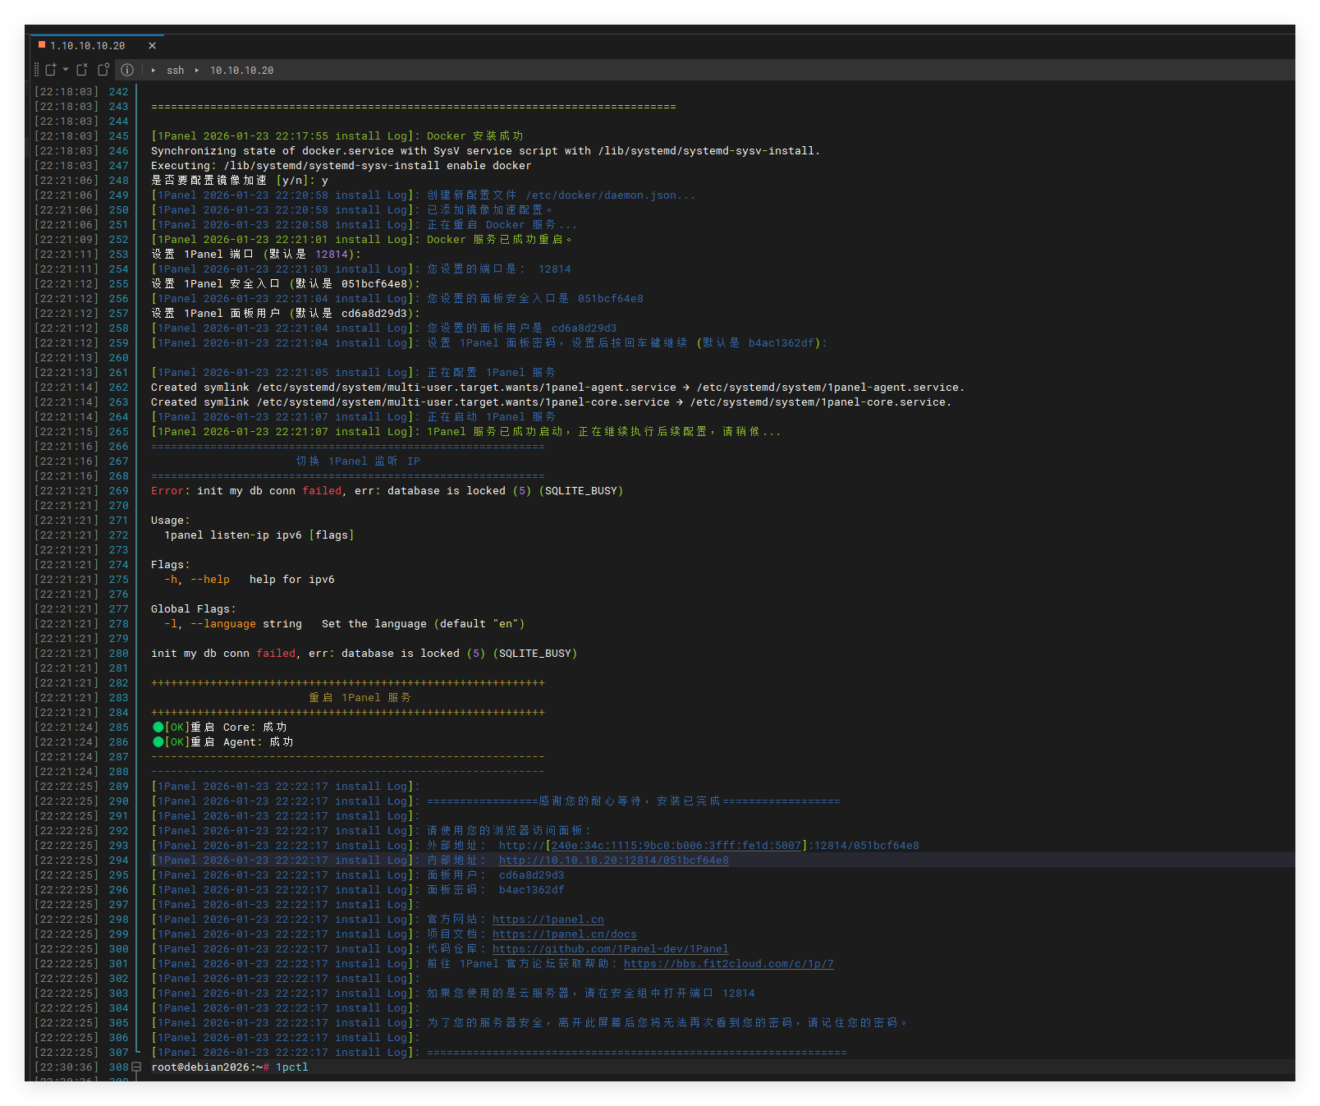The height and width of the screenshot is (1106, 1320).
Task: Click the 10.10.10.20 breadcrumb item
Action: click(241, 71)
